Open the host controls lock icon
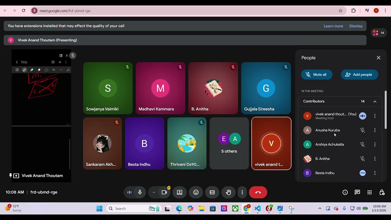The width and height of the screenshot is (391, 220). (x=382, y=192)
